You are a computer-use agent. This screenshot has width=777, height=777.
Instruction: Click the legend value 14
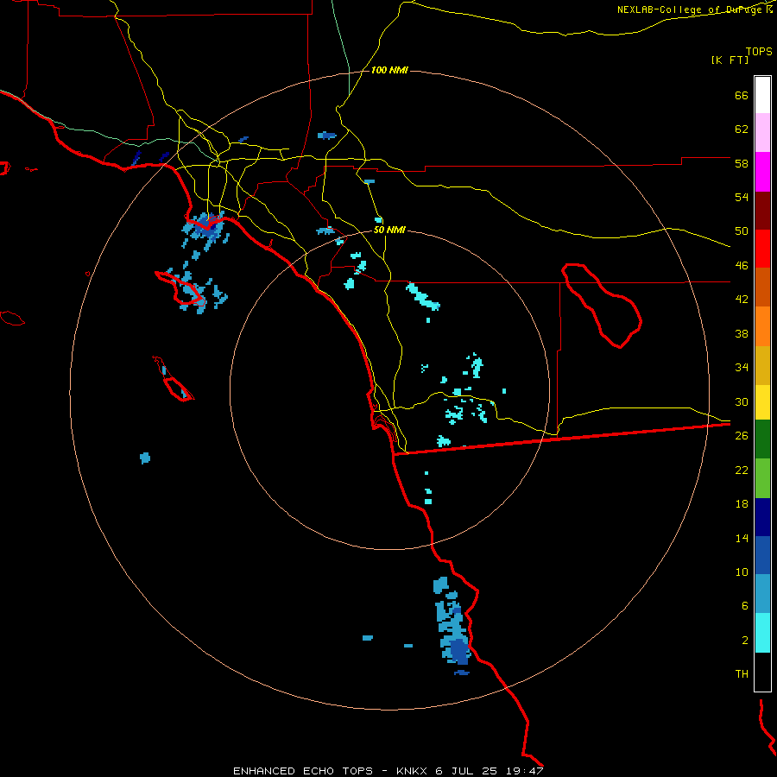pos(742,538)
